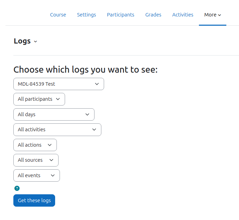Click the chevron beside the Logs heading
Screen dimensions: 239x220
point(35,41)
